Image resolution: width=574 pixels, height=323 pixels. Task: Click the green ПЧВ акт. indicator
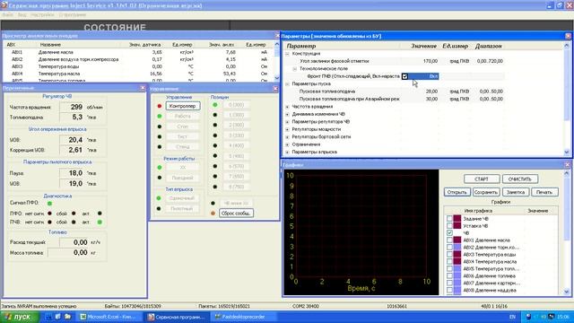[x=100, y=222]
